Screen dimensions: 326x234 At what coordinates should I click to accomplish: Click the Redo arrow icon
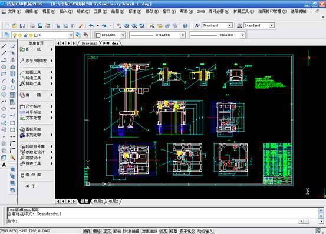[x=104, y=26]
